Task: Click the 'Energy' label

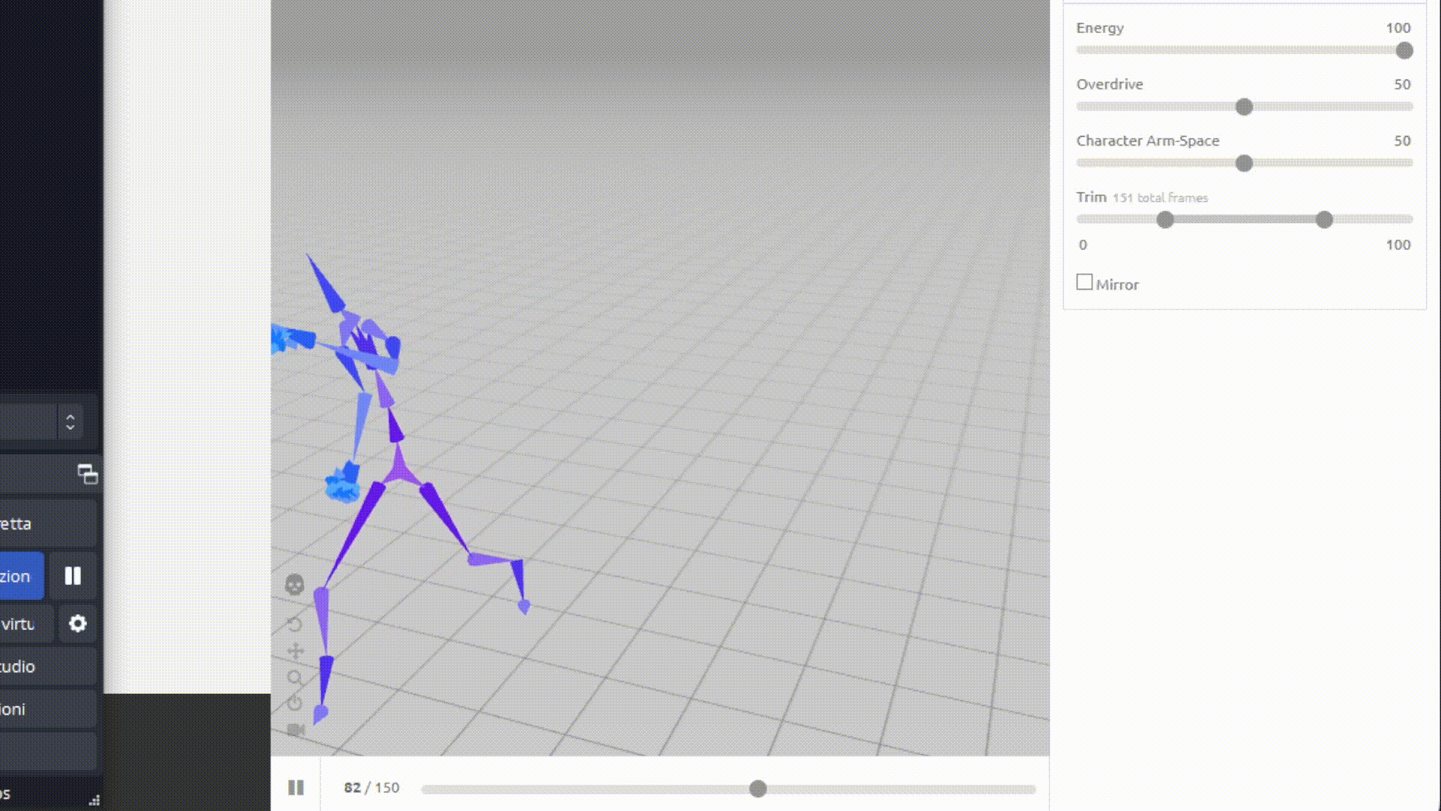Action: tap(1100, 28)
